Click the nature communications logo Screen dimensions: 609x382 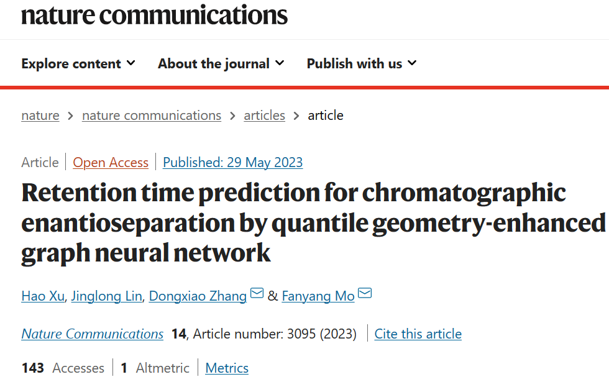point(154,16)
